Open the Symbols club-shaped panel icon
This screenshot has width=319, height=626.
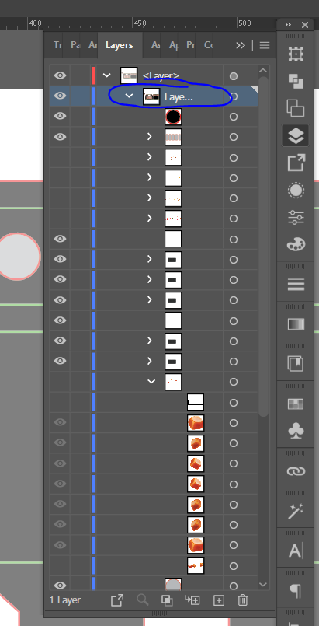click(x=296, y=431)
